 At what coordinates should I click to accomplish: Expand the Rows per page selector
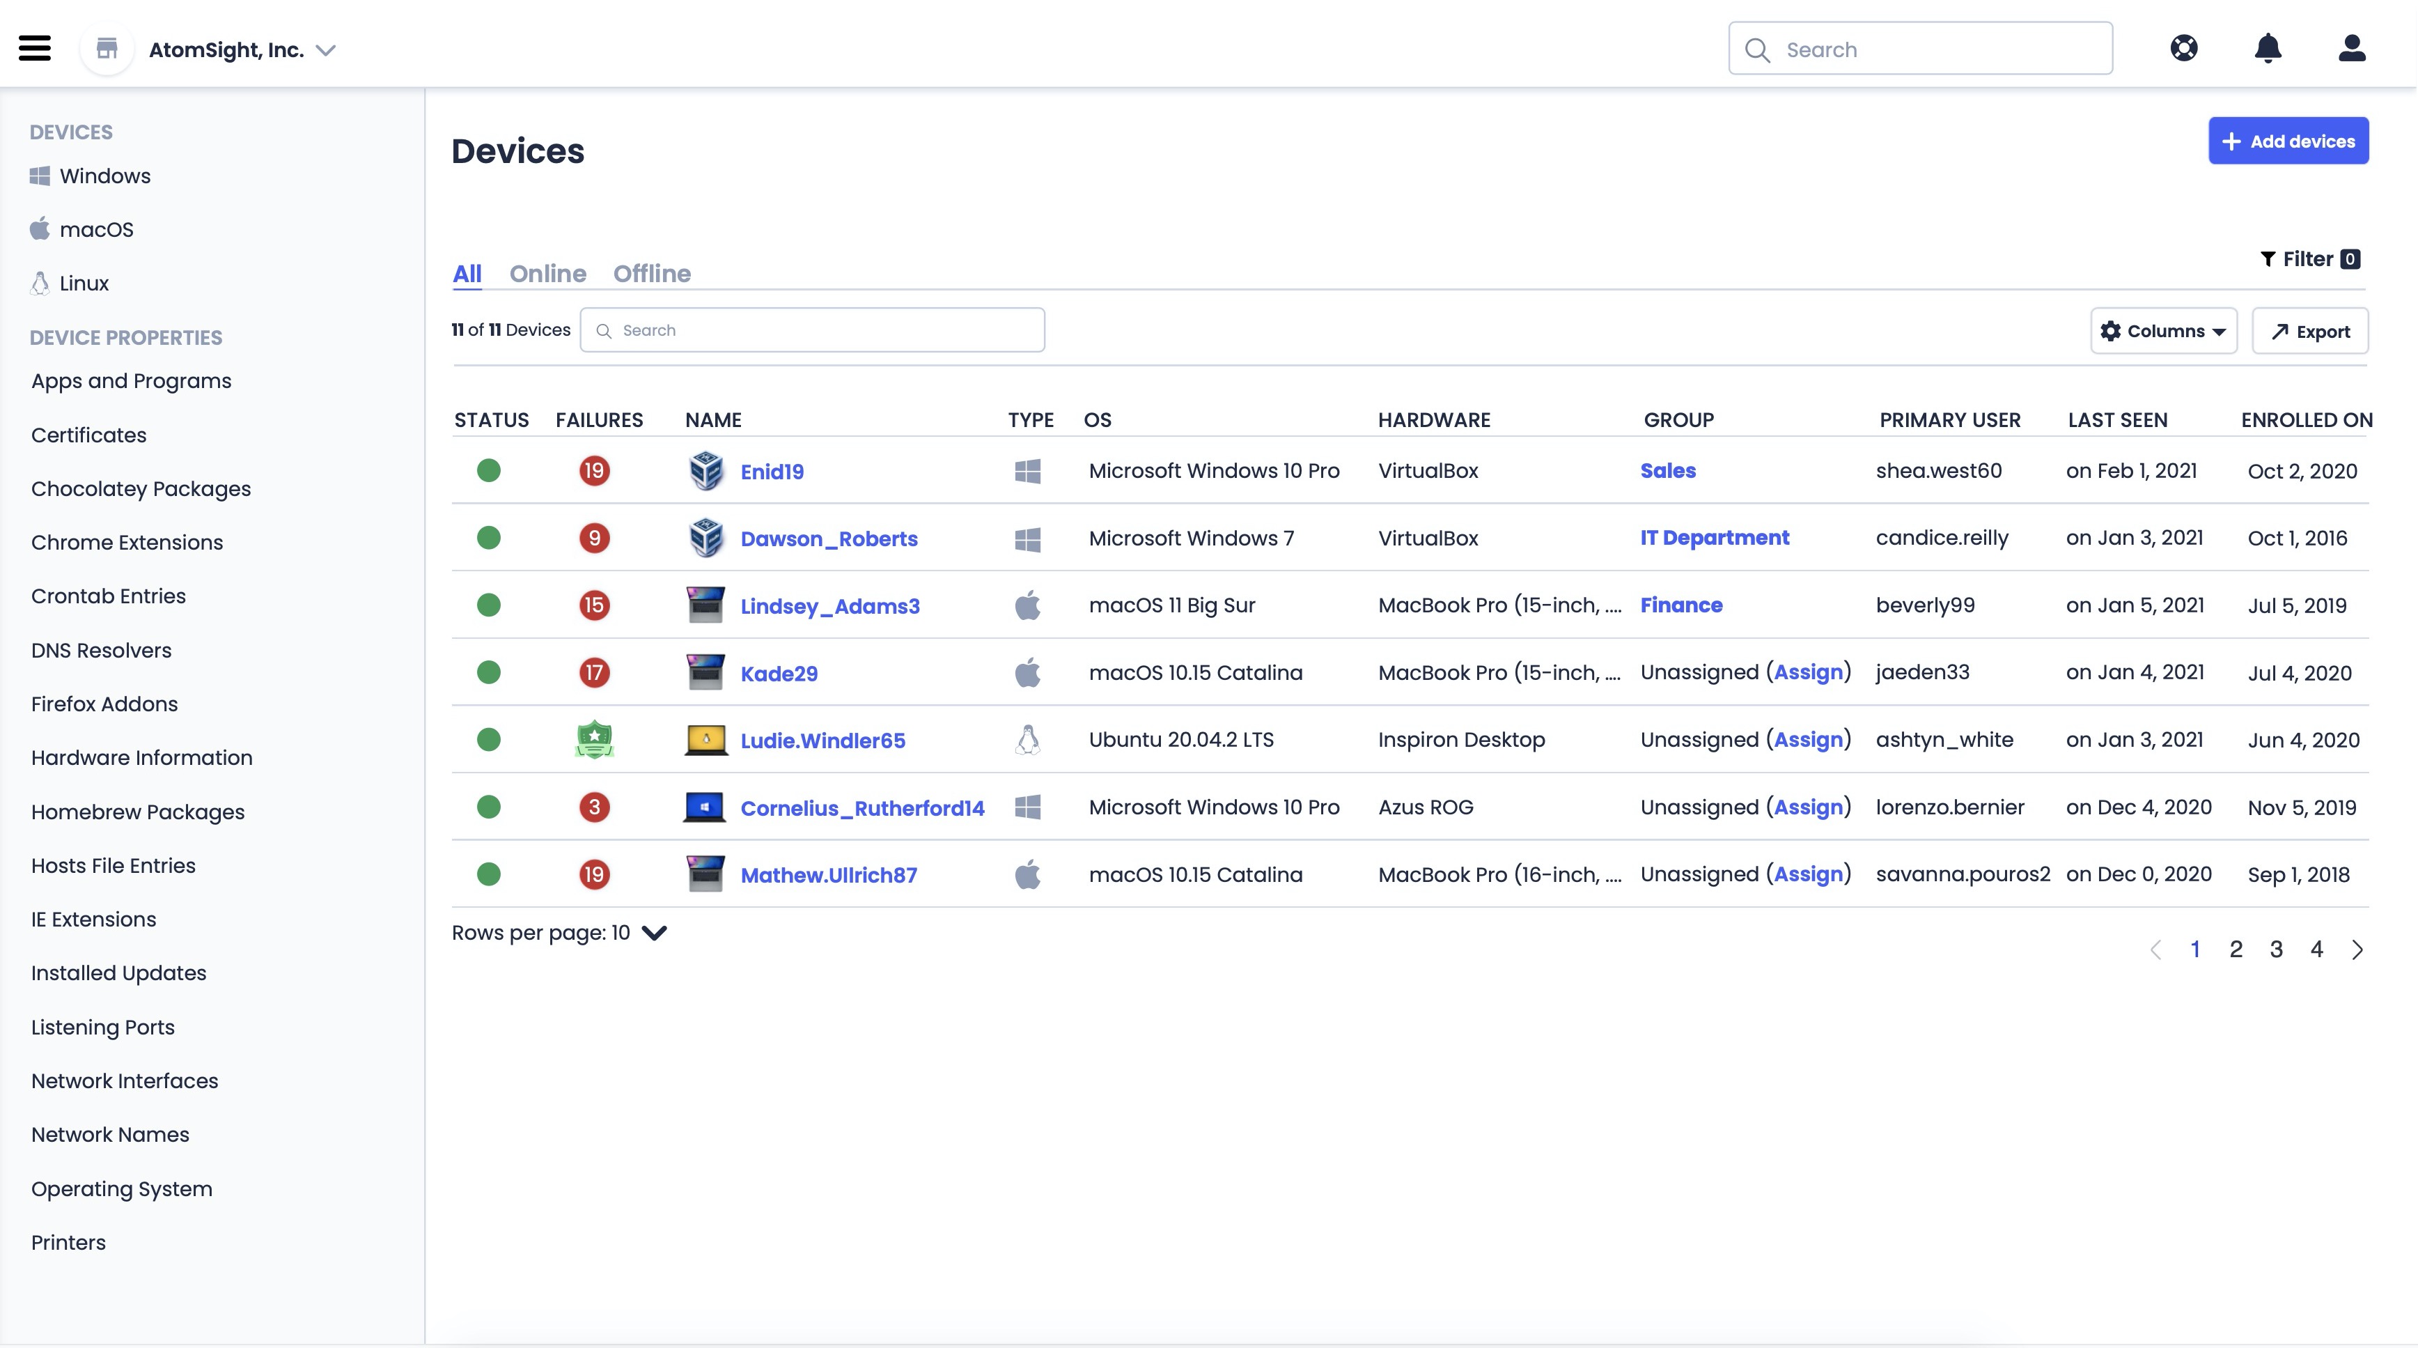653,933
